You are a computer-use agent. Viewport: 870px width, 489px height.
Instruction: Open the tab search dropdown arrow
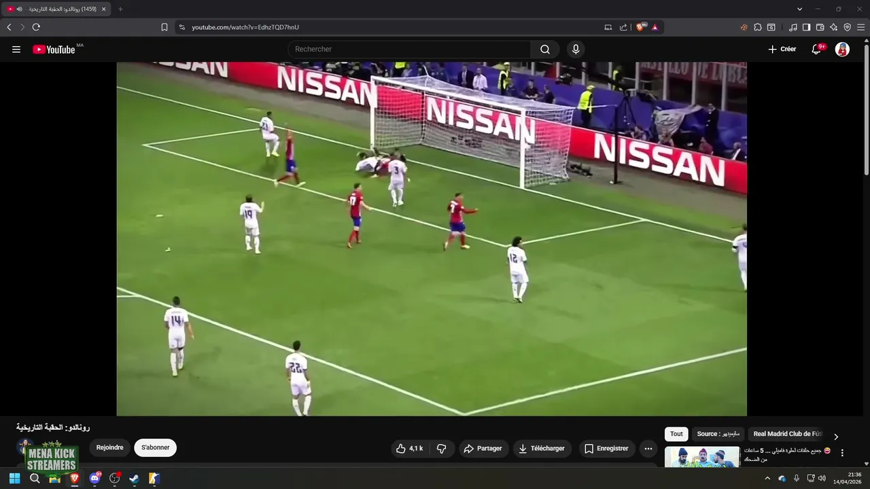point(799,9)
